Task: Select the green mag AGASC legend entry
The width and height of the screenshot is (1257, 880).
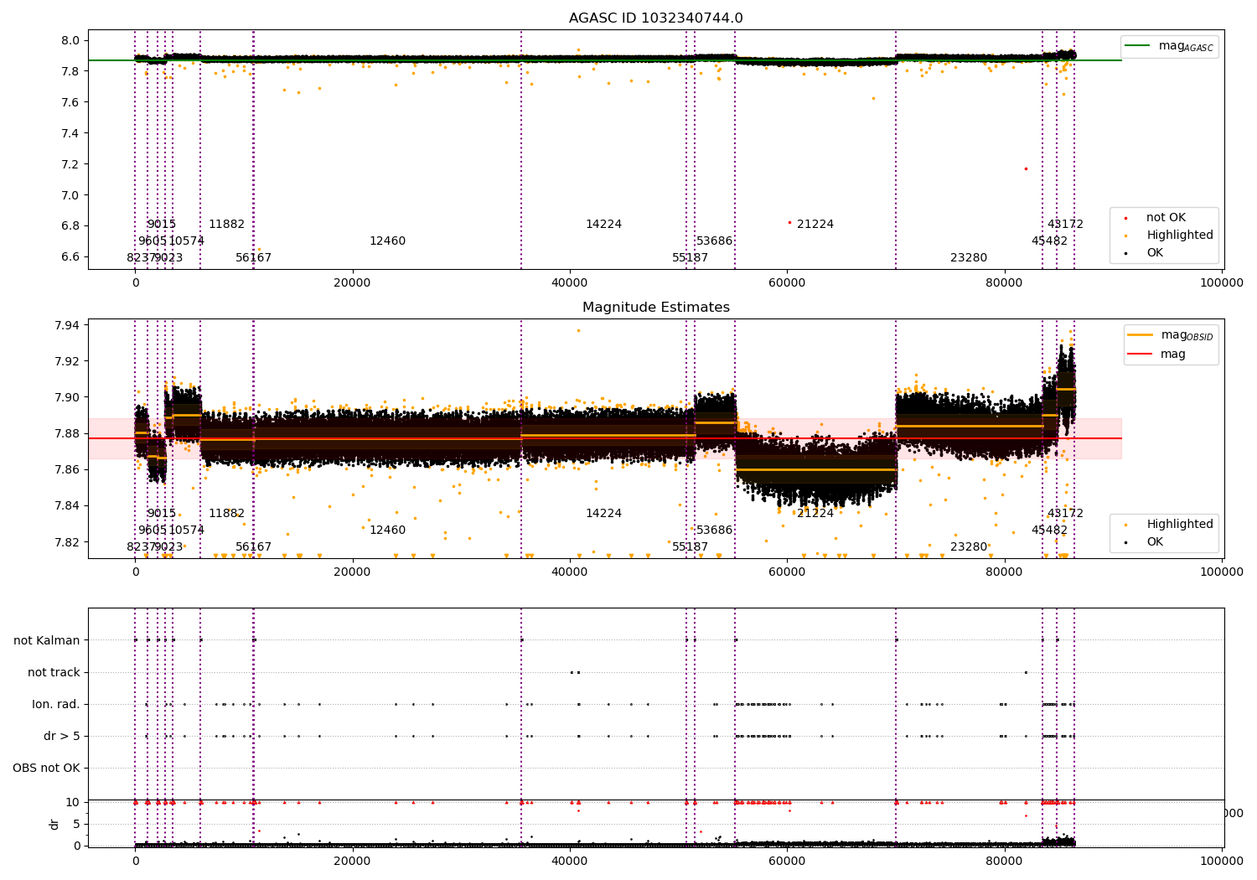Action: [x=1169, y=46]
